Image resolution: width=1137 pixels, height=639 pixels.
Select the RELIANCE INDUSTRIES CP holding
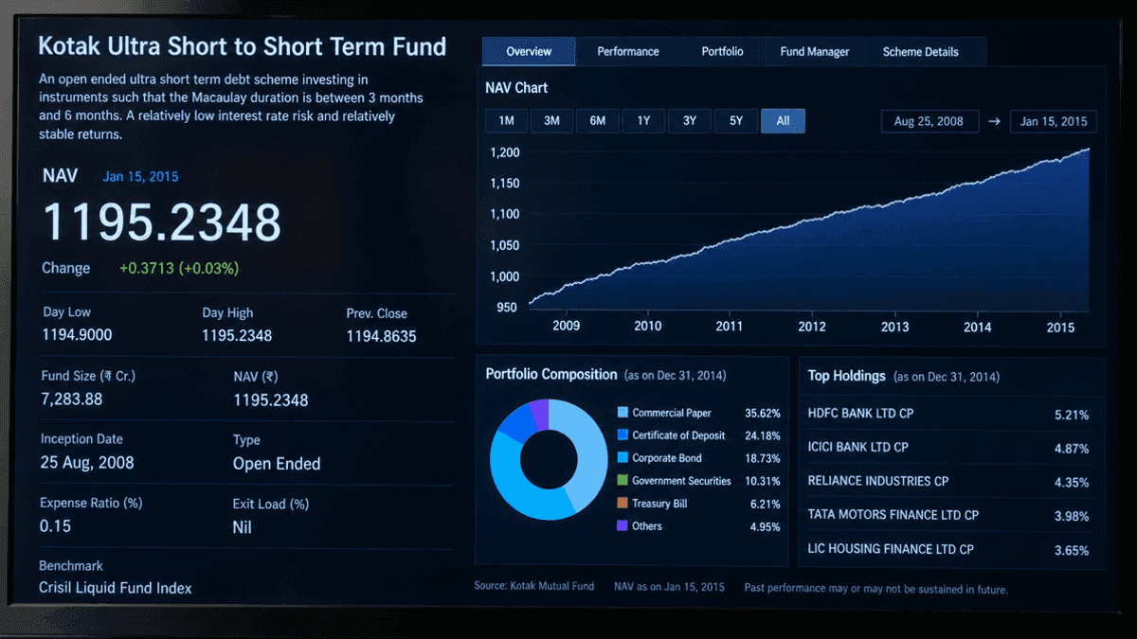coord(948,481)
